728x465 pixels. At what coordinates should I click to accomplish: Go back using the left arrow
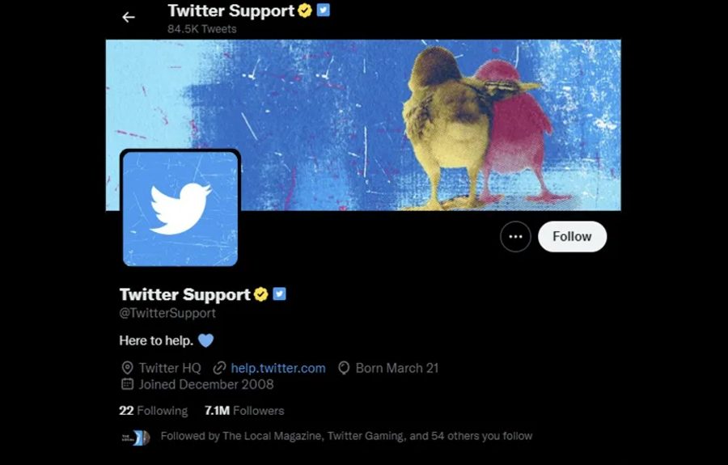[x=128, y=17]
